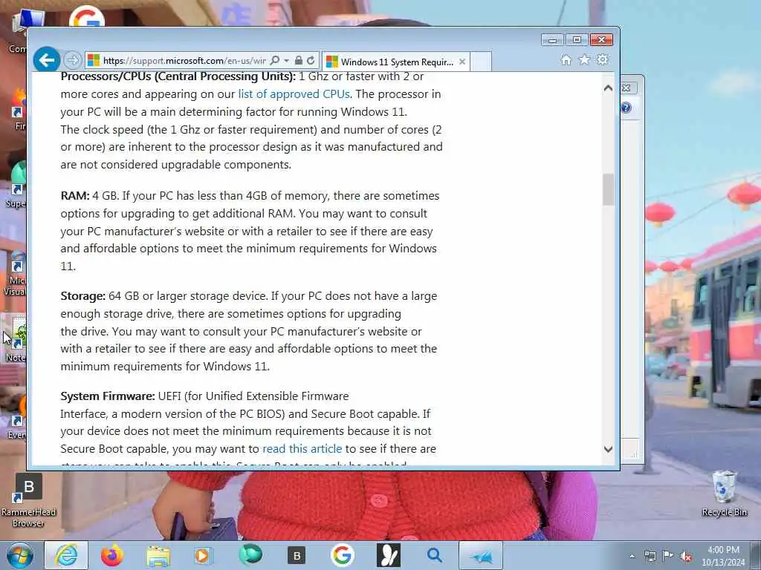The width and height of the screenshot is (761, 570).
Task: Open the RammerHead B icon on taskbar
Action: coord(297,556)
